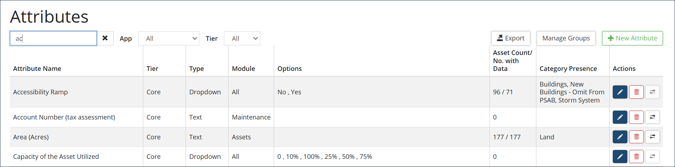Edit the Accessibility Ramp attribute
675x167 pixels.
click(x=620, y=92)
